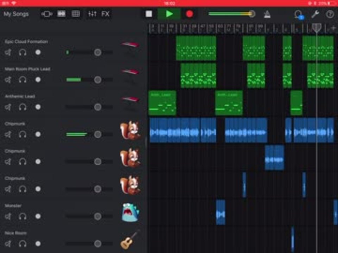Switch to Tracks view

click(61, 14)
